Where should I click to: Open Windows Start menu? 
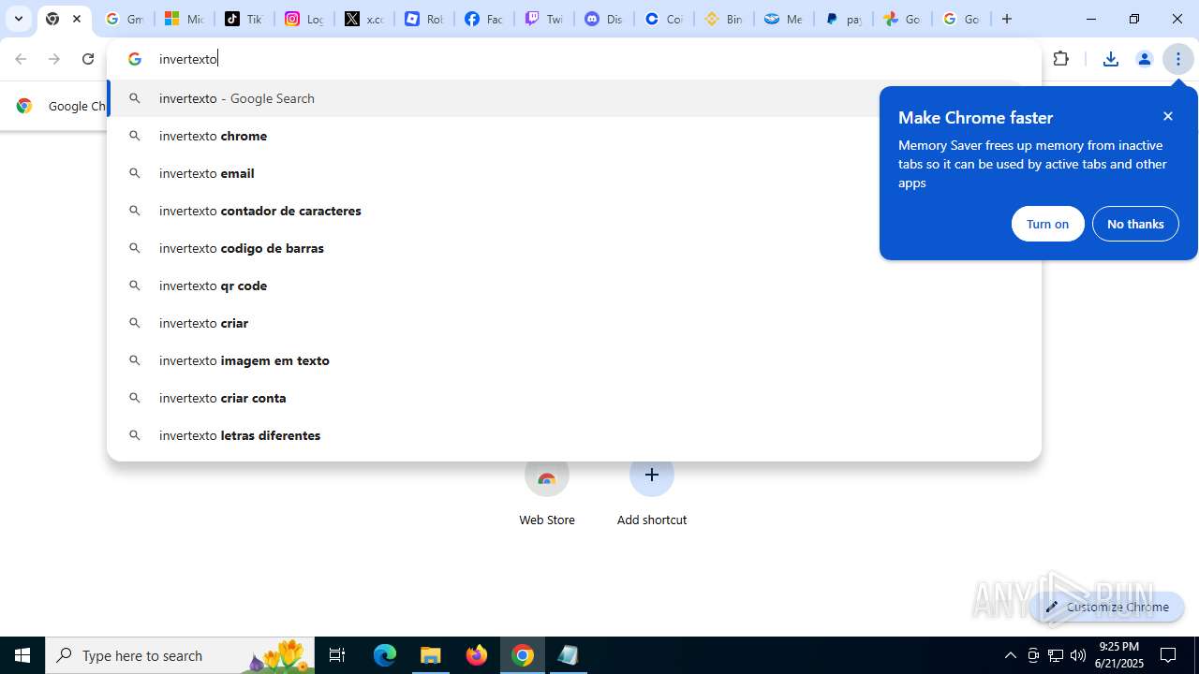coord(22,655)
